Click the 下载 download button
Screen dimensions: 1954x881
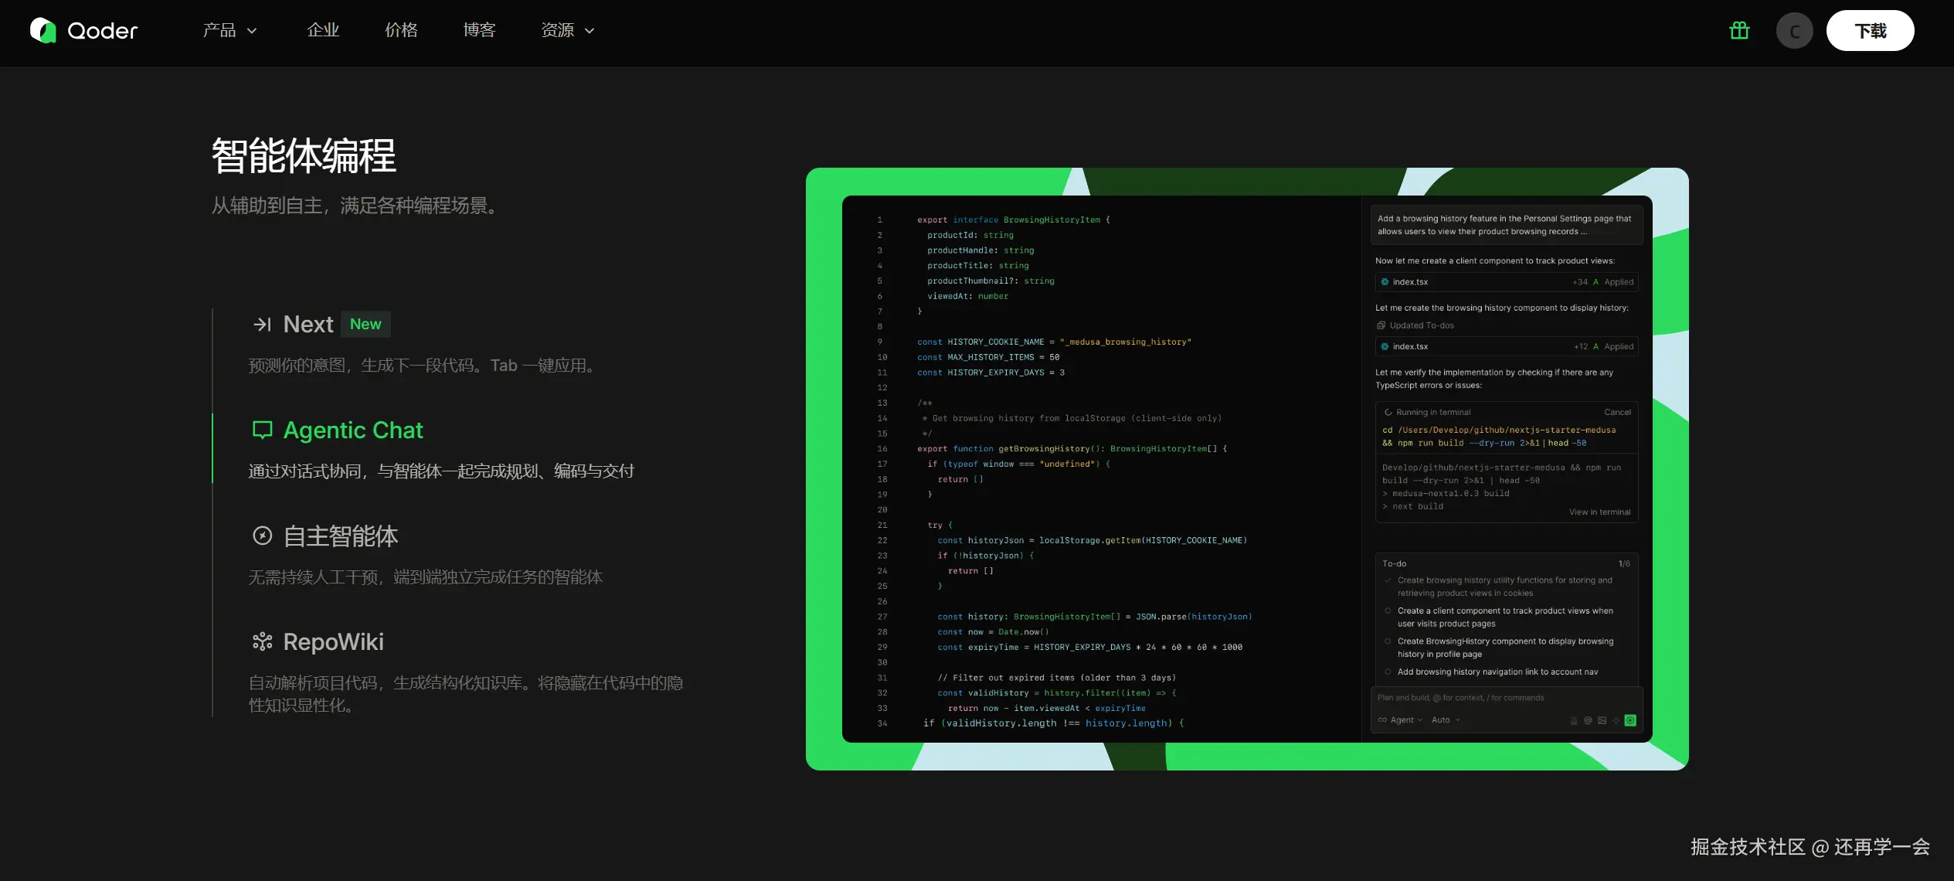(1870, 31)
